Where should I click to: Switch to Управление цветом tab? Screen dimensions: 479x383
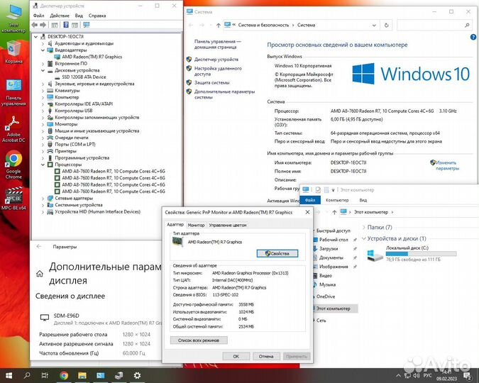coord(228,225)
